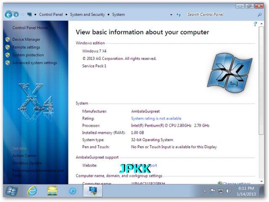269x202 pixels.
Task: Open Control Panel Home link
Action: (30, 28)
